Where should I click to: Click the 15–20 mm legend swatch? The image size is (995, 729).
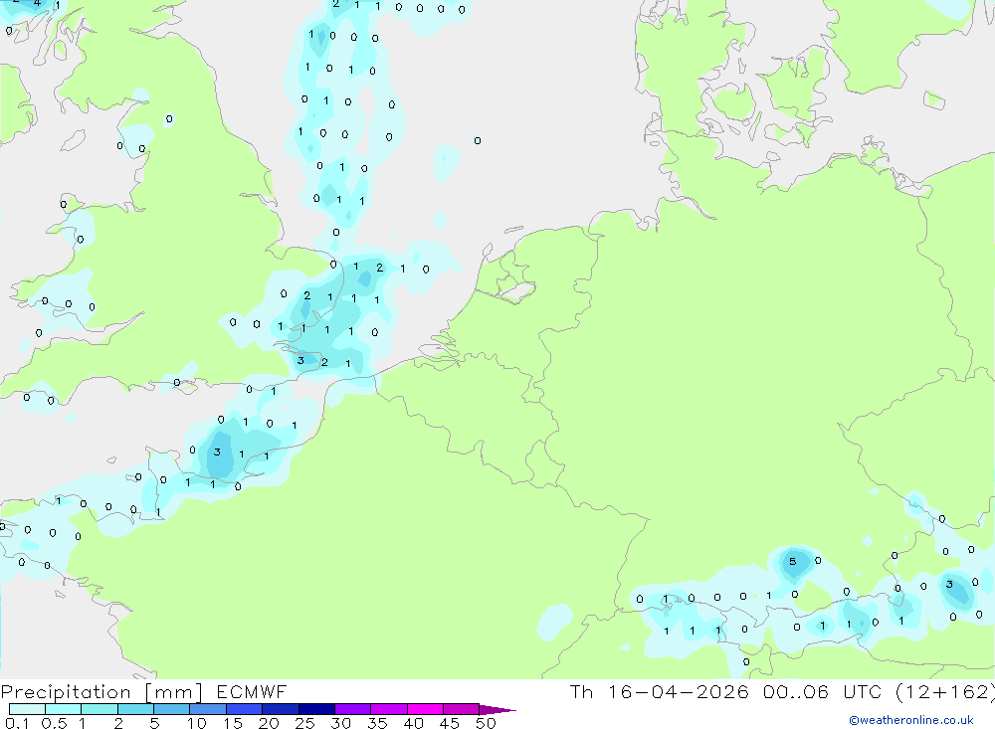point(245,709)
